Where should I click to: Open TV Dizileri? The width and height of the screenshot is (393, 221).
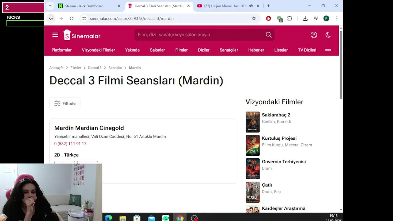pos(307,50)
